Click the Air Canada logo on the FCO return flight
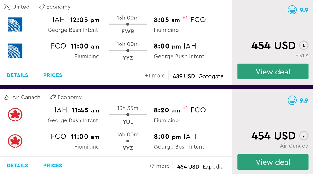313x174 pixels. coord(15,141)
